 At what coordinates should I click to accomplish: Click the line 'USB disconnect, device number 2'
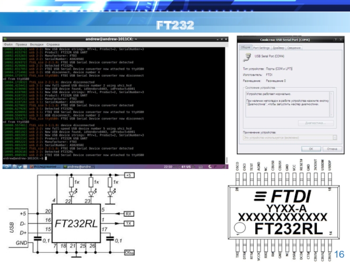[72, 115]
